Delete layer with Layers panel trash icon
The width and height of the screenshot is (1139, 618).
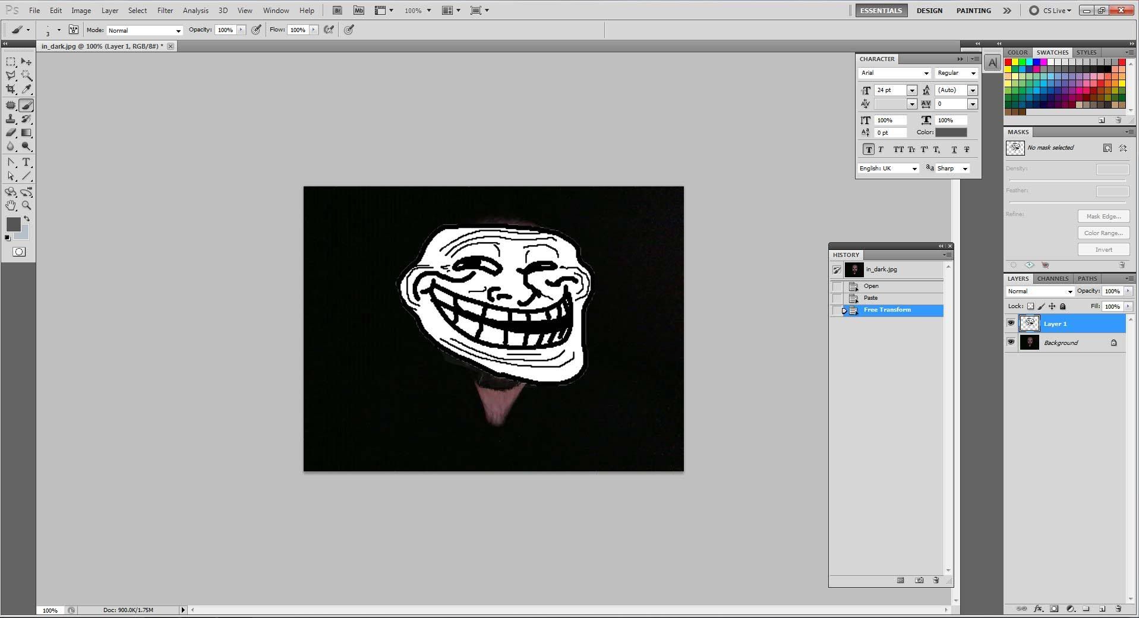[1118, 609]
